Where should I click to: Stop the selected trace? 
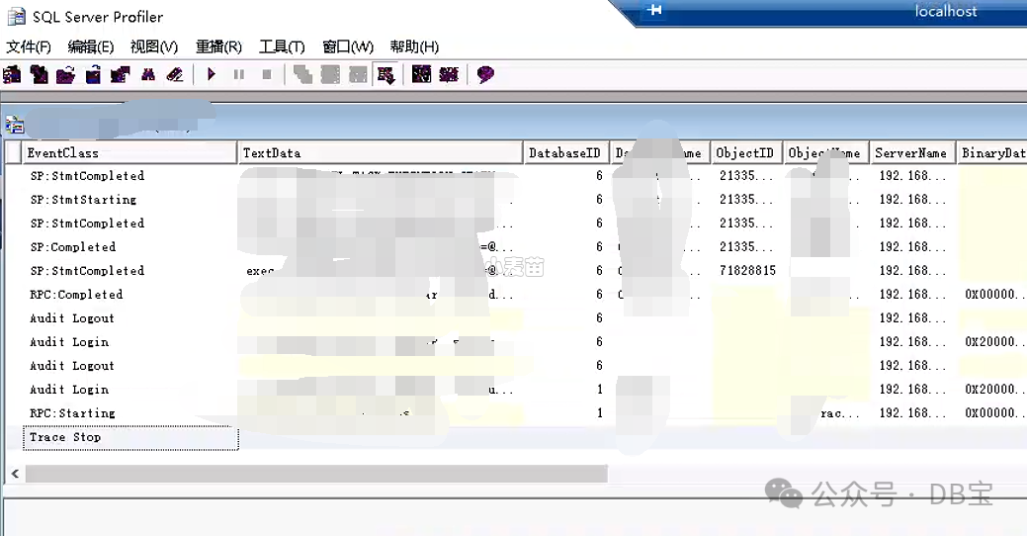click(266, 75)
